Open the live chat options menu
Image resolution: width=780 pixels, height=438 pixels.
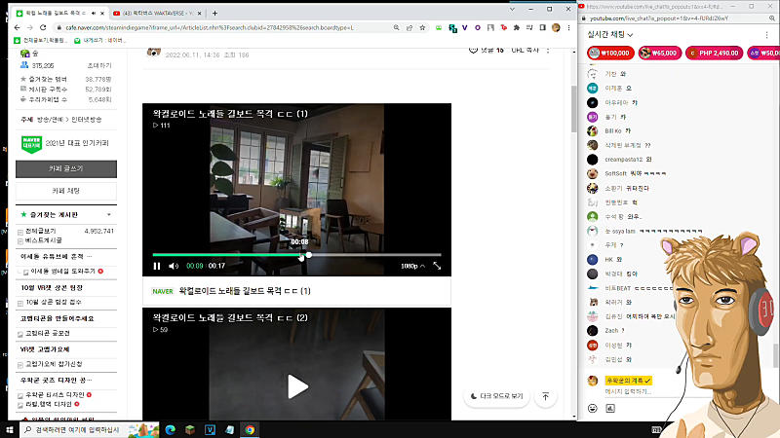coord(766,35)
